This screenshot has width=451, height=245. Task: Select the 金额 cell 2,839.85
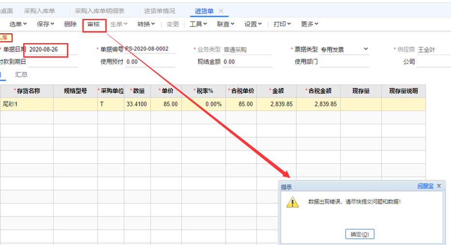[276, 104]
